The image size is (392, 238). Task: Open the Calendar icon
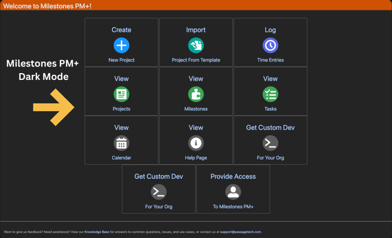coord(122,143)
